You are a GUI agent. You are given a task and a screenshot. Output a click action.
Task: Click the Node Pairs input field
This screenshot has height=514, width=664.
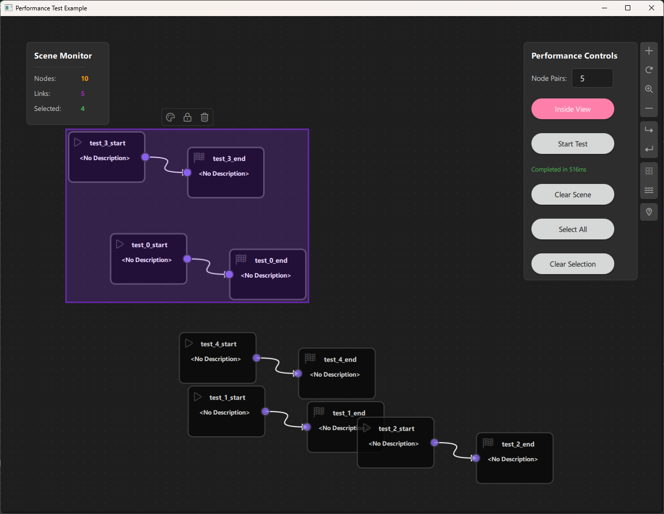[592, 78]
